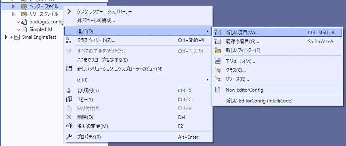Select the Simple.hlsl file in tree
Image resolution: width=346 pixels, height=146 pixels.
[x=41, y=29]
